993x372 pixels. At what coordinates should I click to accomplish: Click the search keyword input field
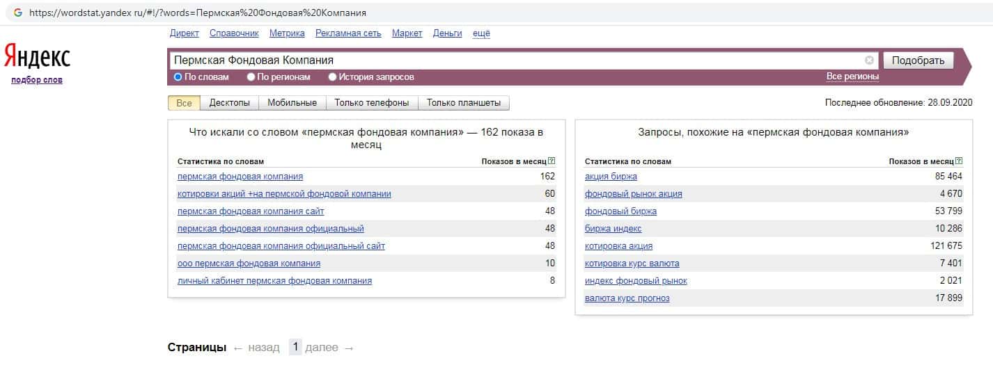515,60
